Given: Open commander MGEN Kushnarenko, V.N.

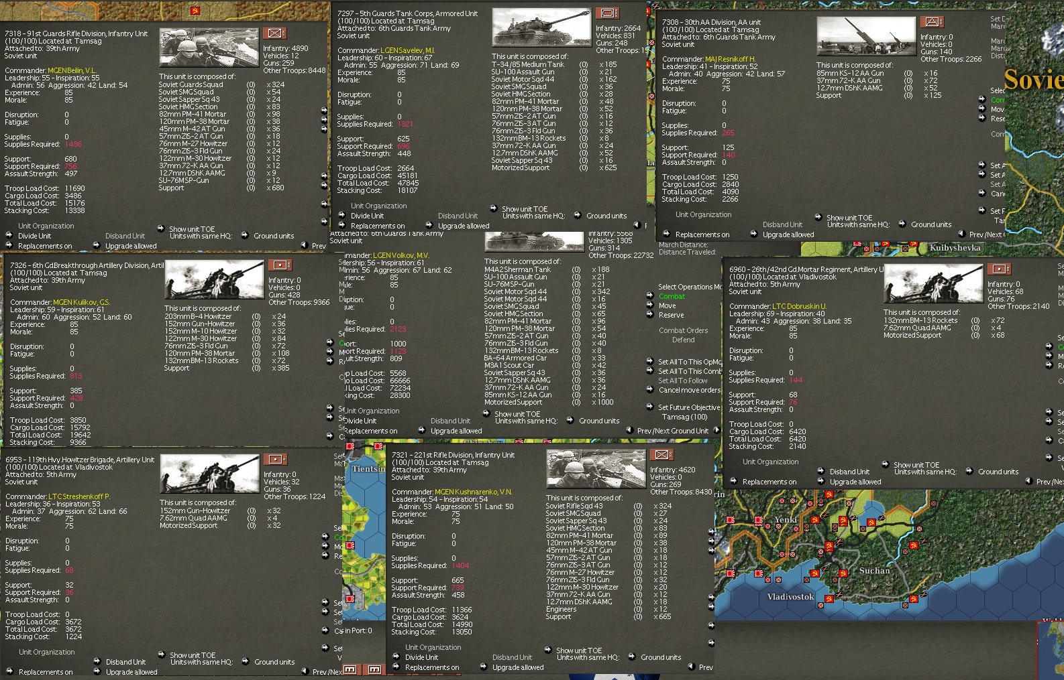Looking at the screenshot, I should 473,492.
